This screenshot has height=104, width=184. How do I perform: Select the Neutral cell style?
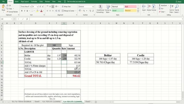pyautogui.click(x=131, y=10)
